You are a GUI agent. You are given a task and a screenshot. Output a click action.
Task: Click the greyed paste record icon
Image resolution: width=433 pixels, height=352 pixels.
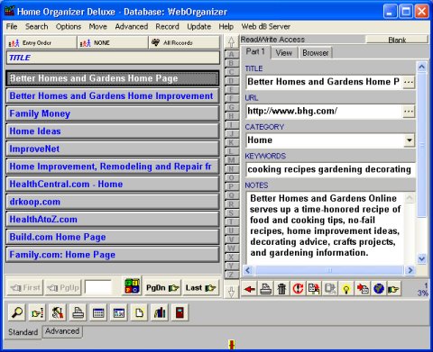pyautogui.click(x=330, y=289)
